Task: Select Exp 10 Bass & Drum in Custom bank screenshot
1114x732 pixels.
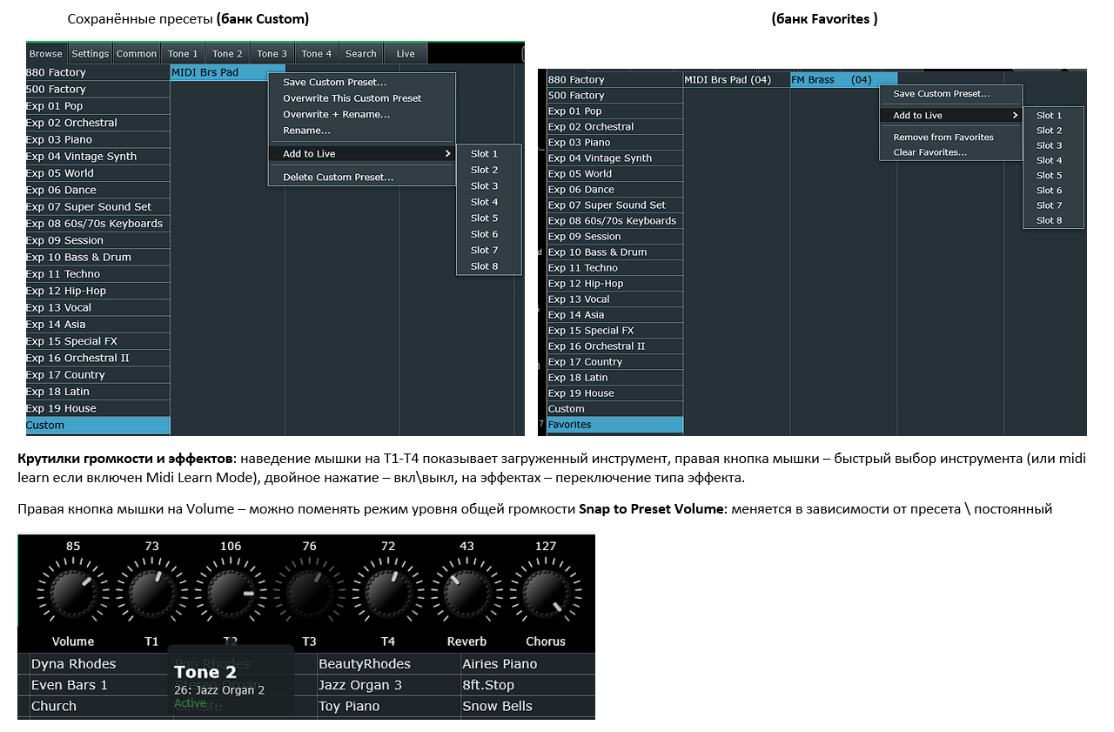Action: tap(98, 258)
